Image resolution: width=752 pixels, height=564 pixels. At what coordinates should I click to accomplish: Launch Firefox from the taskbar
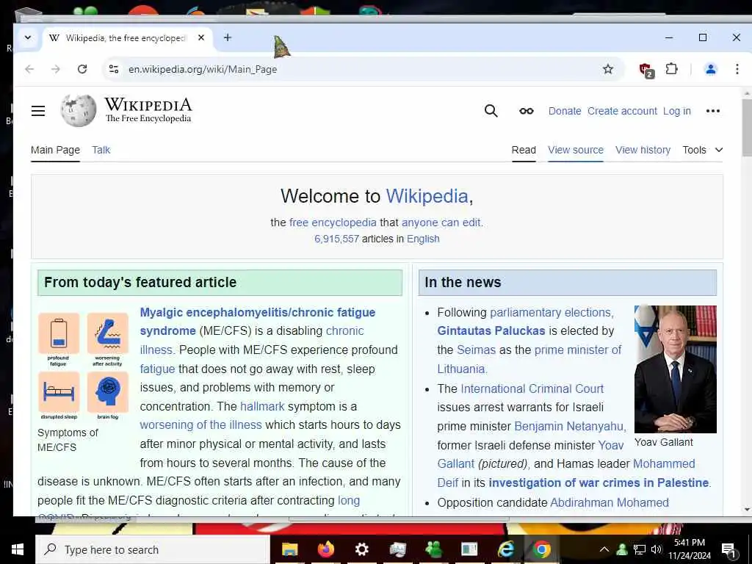coord(325,549)
